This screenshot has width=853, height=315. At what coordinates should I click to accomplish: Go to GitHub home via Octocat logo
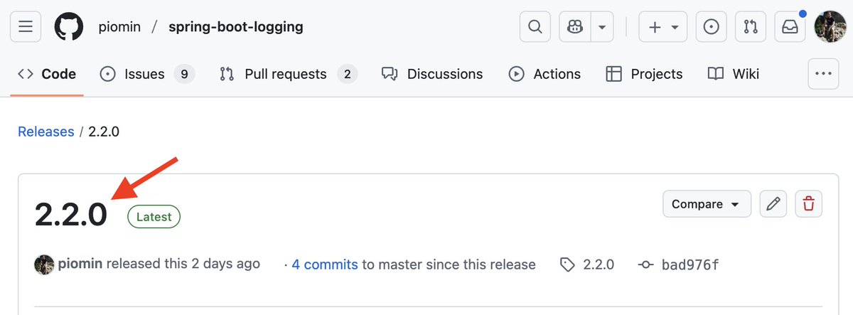coord(69,27)
